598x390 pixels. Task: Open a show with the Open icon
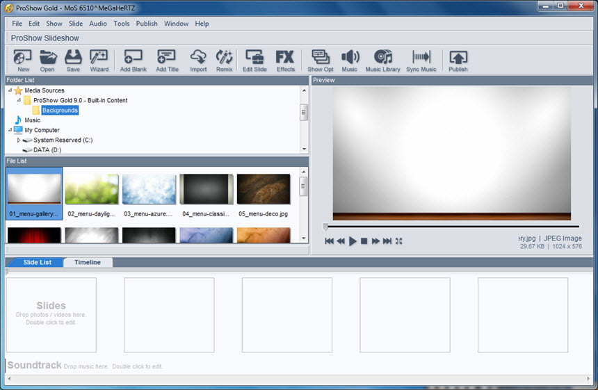point(47,60)
